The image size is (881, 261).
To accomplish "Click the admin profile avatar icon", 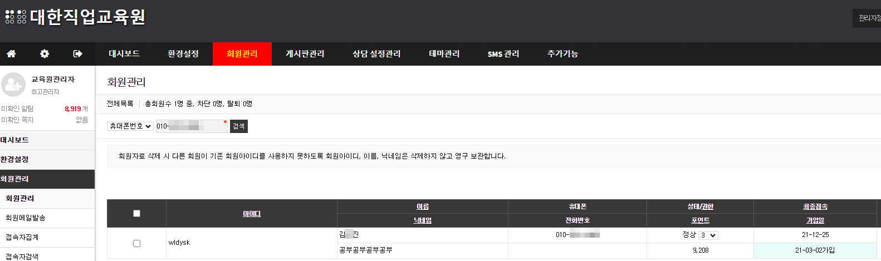I will tap(13, 85).
